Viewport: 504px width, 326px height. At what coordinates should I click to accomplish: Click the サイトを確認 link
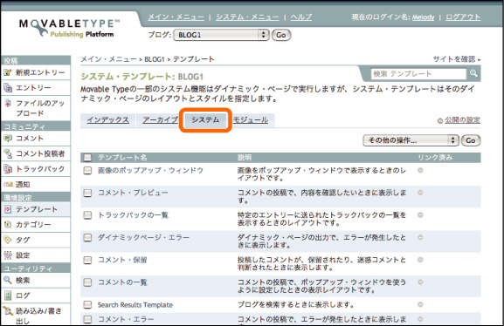454,59
